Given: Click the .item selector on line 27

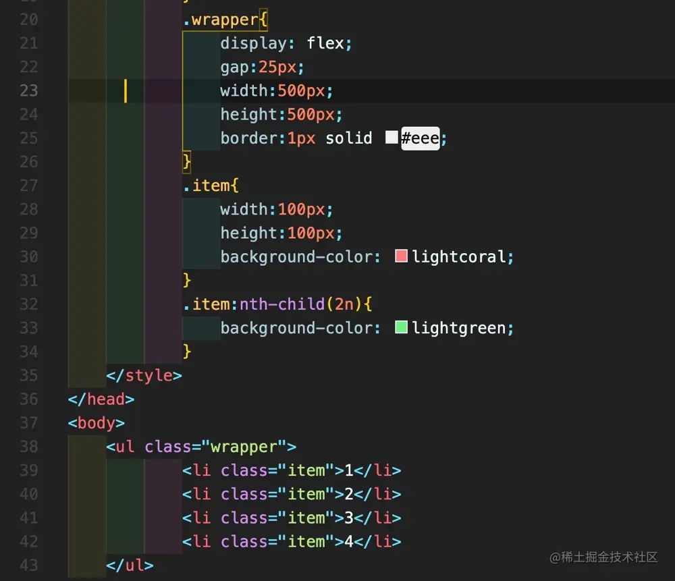Looking at the screenshot, I should [206, 186].
